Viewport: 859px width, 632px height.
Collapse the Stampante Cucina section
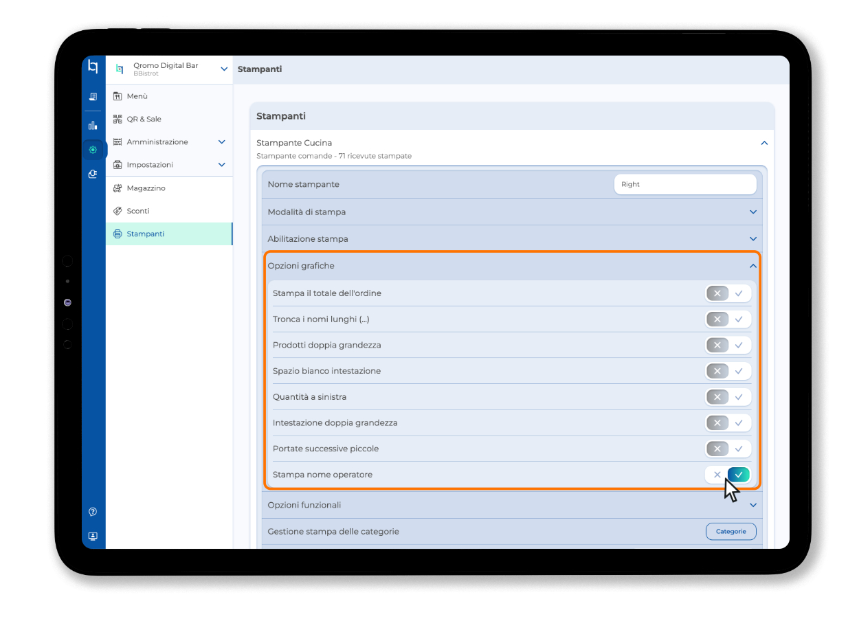click(x=763, y=143)
